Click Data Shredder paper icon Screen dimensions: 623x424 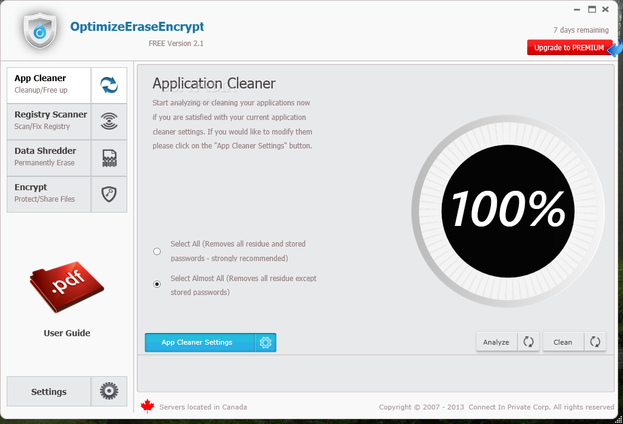point(109,157)
